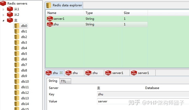The image size is (189, 110).
Task: Click the db8 database icon
Action: pos(17,70)
